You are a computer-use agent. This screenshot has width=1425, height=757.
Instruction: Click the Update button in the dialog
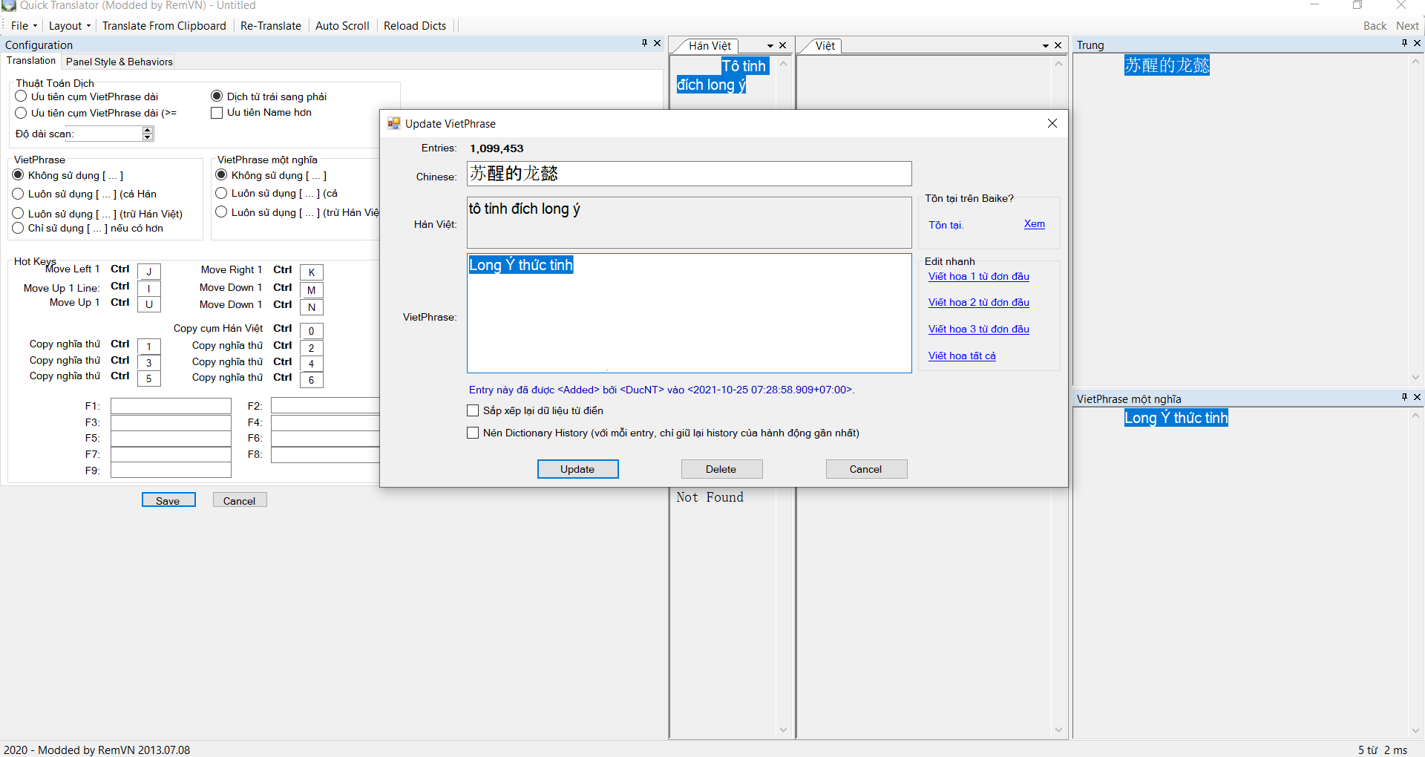point(577,469)
